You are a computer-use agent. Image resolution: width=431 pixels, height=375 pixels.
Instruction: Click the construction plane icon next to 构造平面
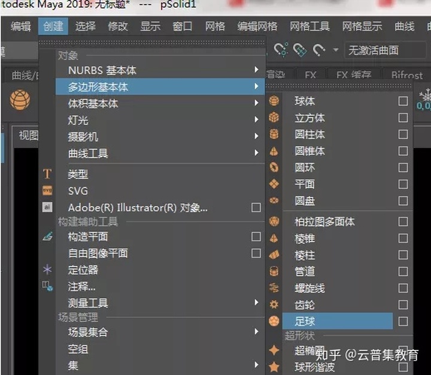pos(47,237)
